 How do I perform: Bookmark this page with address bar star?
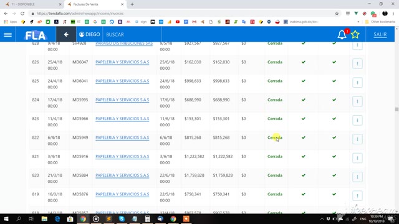[x=337, y=14]
